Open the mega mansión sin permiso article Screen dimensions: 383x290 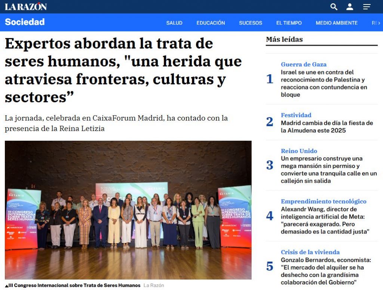(329, 170)
